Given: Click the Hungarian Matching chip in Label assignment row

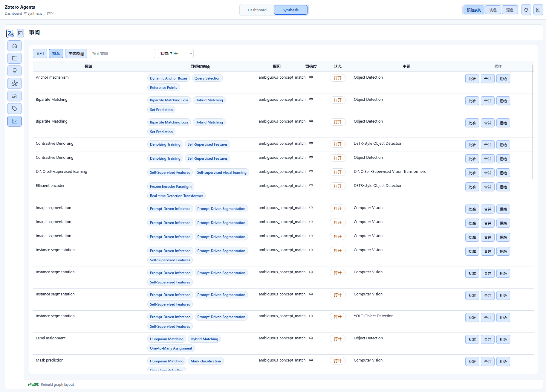Looking at the screenshot, I should click(167, 339).
